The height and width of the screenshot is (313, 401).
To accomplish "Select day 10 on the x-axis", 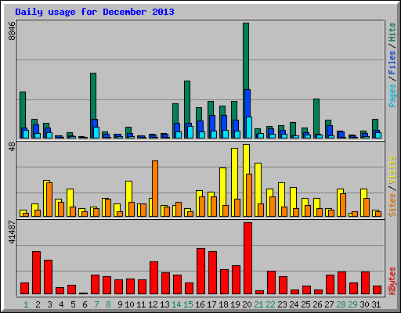I will (129, 304).
